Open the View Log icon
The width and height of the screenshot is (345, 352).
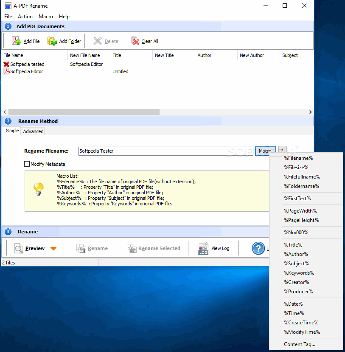(x=203, y=248)
